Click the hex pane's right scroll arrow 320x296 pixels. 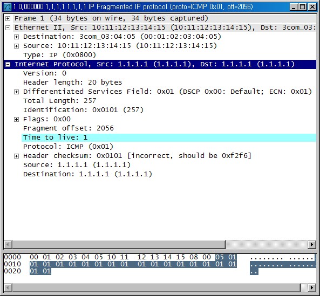pyautogui.click(x=312, y=287)
